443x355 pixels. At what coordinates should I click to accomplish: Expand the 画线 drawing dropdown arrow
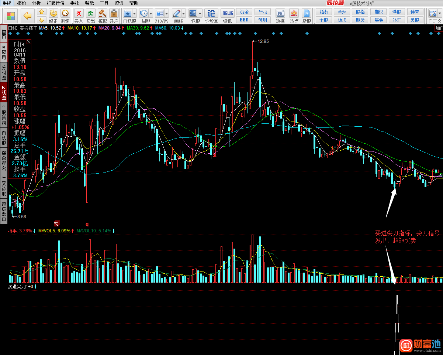[x=183, y=13]
